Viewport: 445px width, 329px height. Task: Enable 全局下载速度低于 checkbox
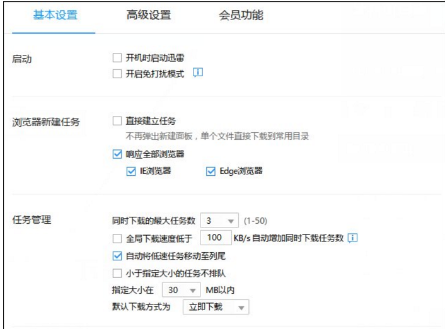[x=117, y=238]
